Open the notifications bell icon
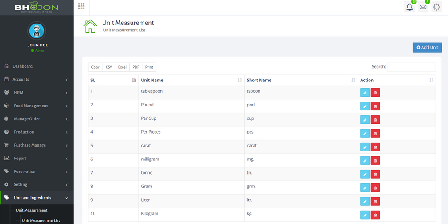Viewport: 448px width, 224px height. point(409,7)
